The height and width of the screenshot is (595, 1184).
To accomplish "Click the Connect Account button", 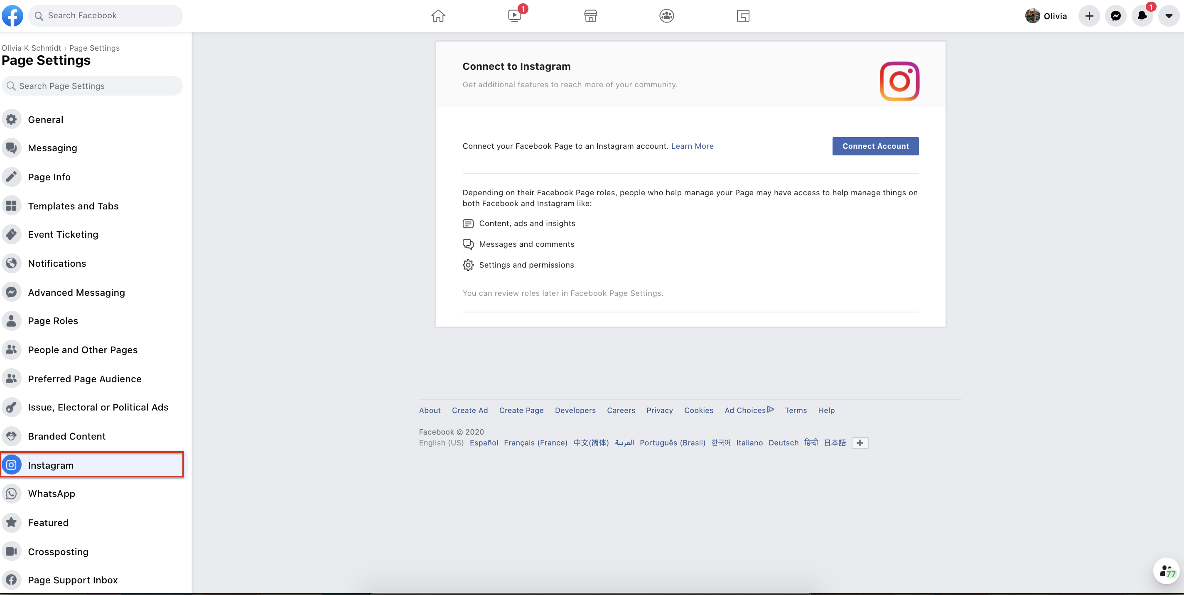I will pos(875,146).
